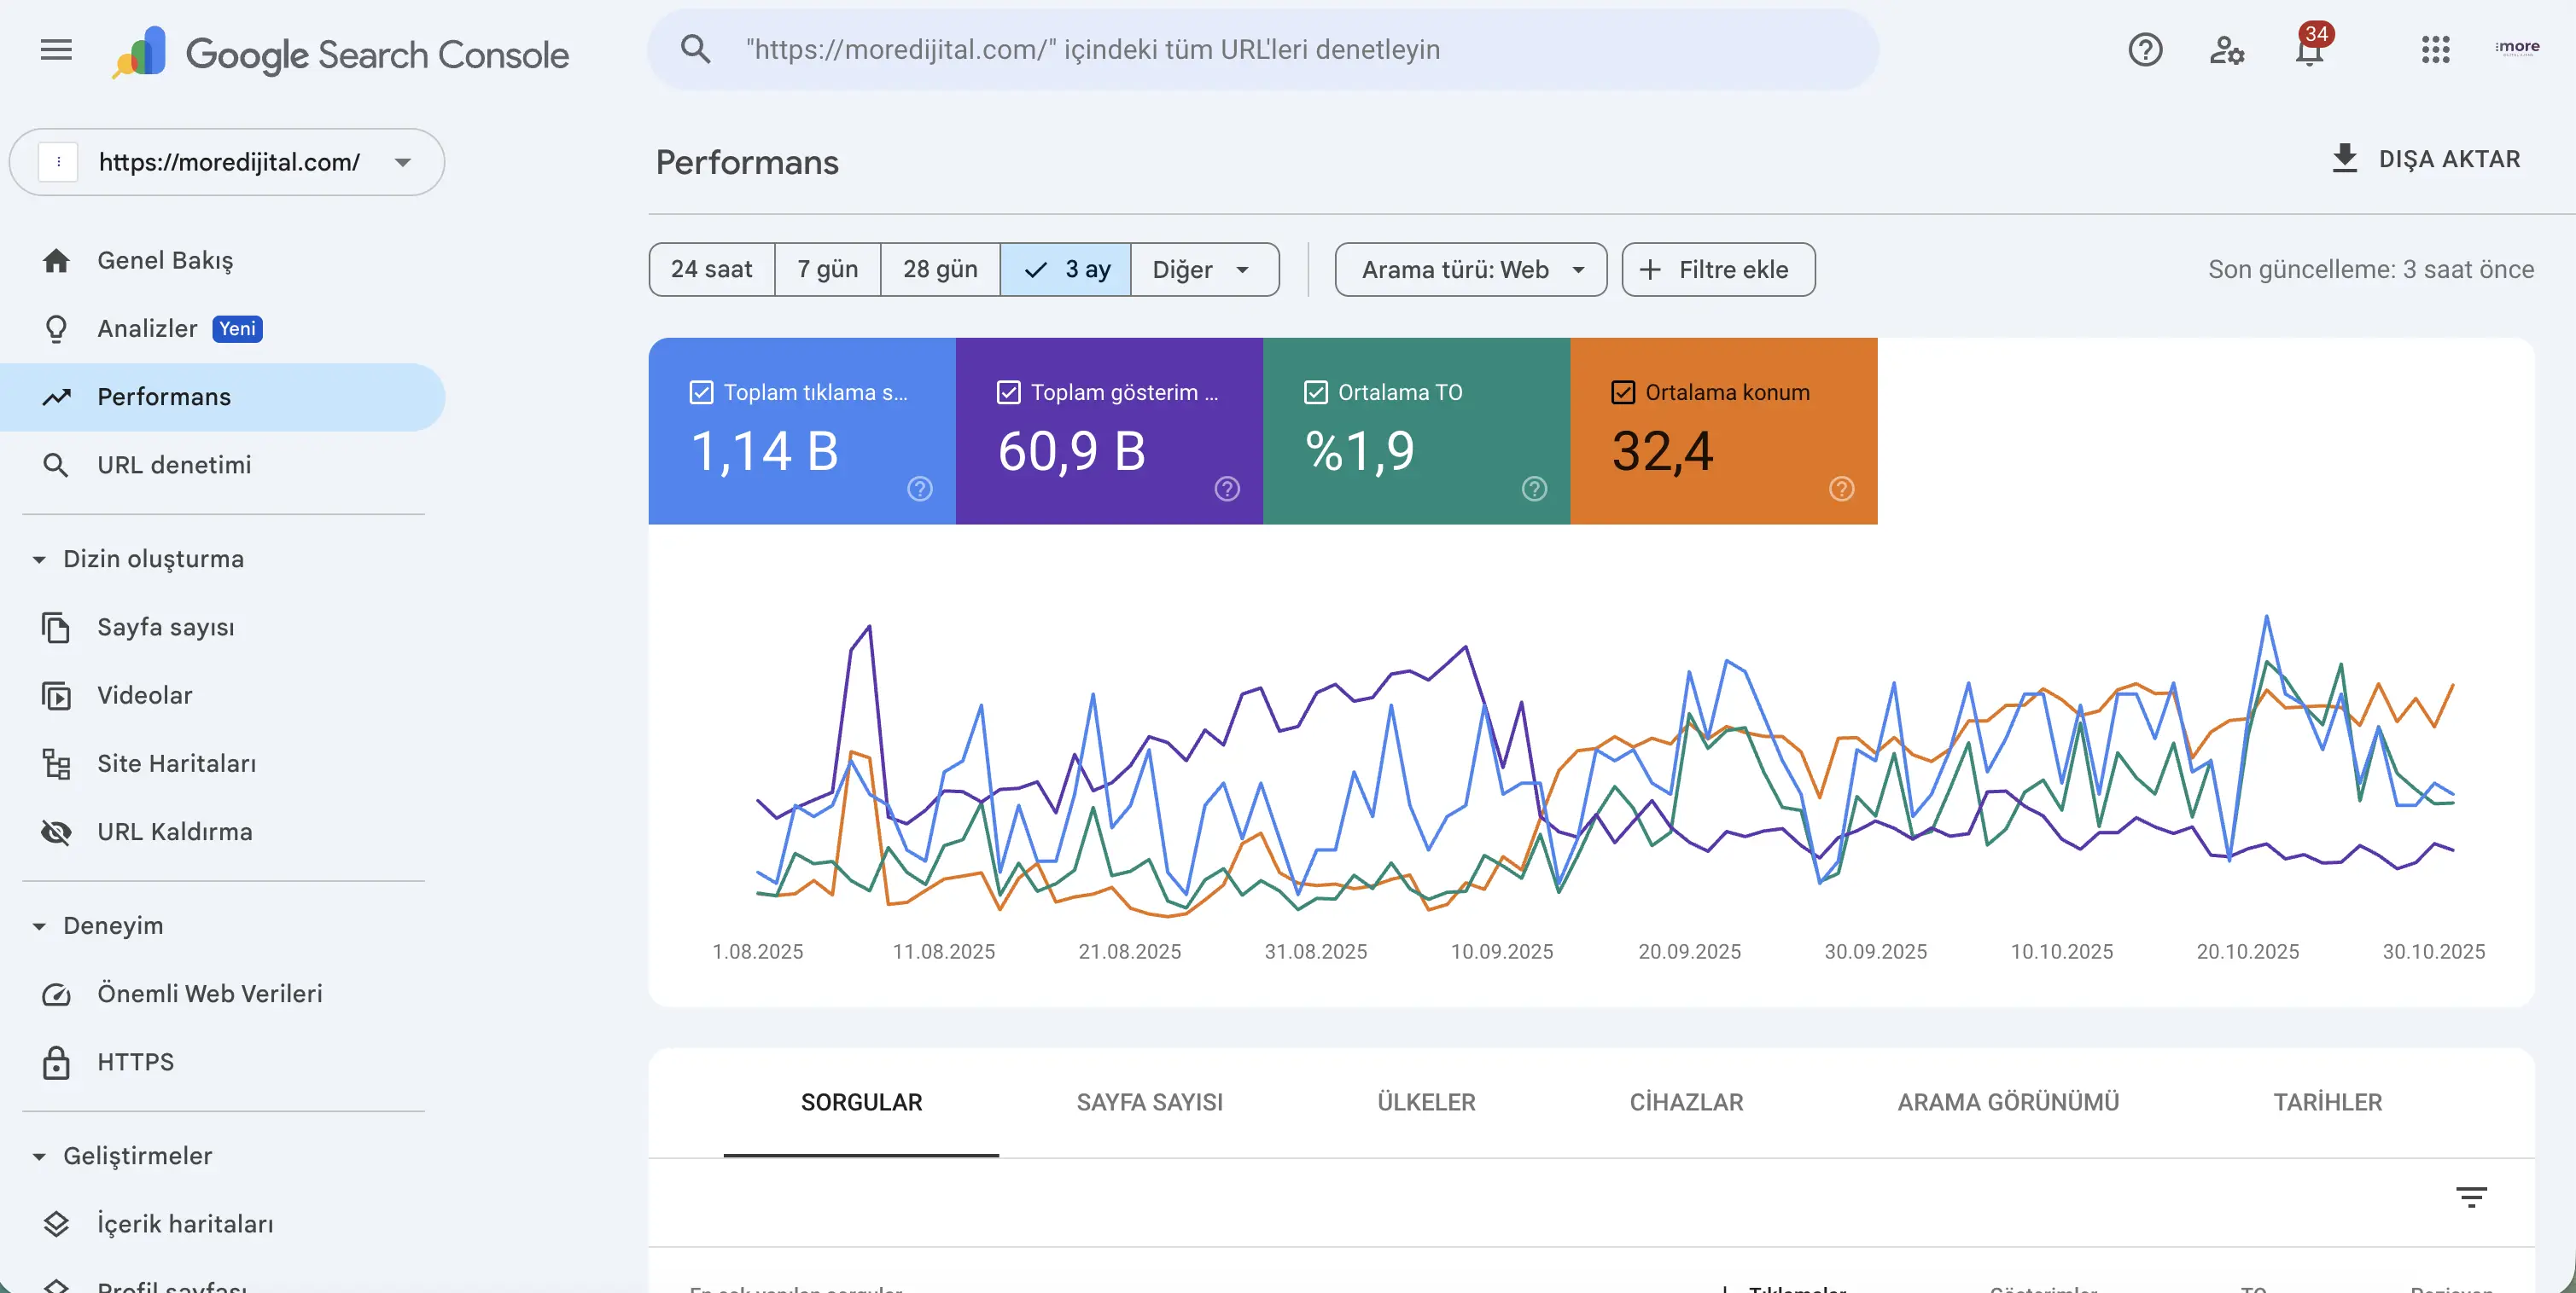The height and width of the screenshot is (1293, 2576).
Task: Toggle Toplam gösterim metric checkbox
Action: pos(1008,392)
